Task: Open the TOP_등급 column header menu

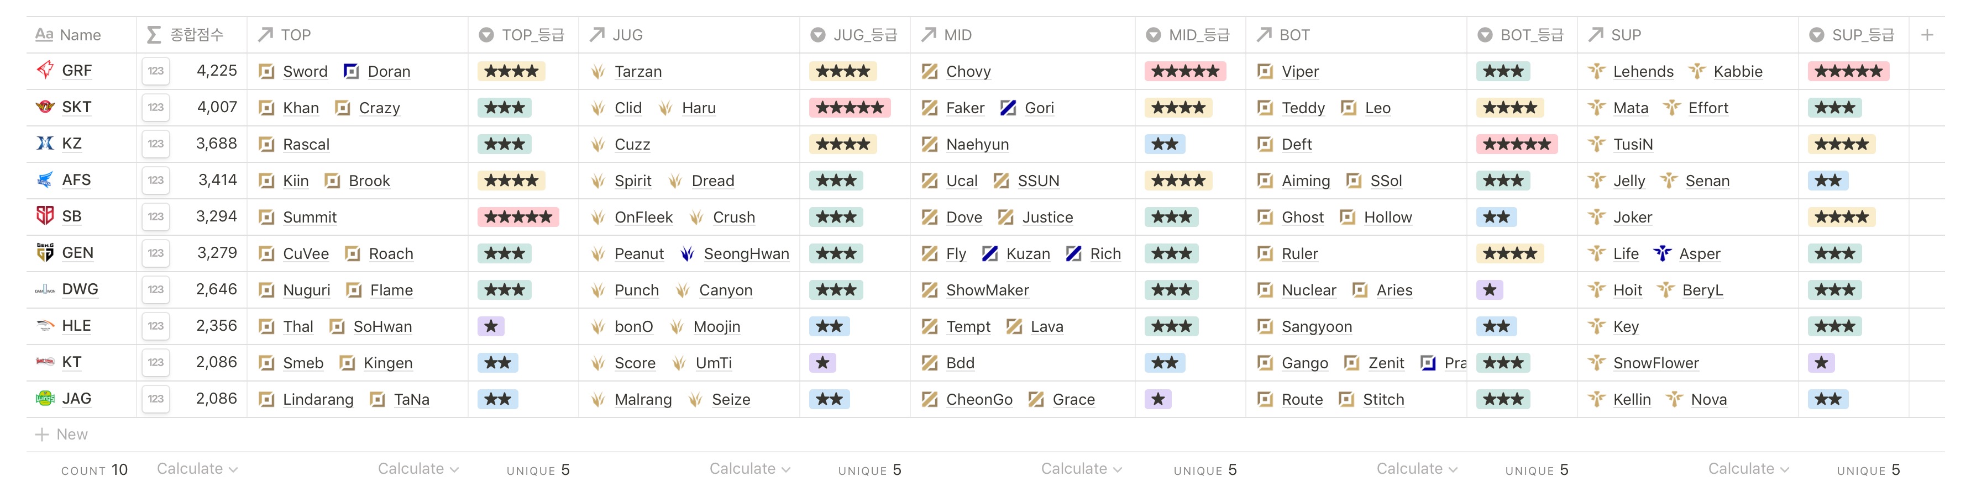Action: point(522,35)
